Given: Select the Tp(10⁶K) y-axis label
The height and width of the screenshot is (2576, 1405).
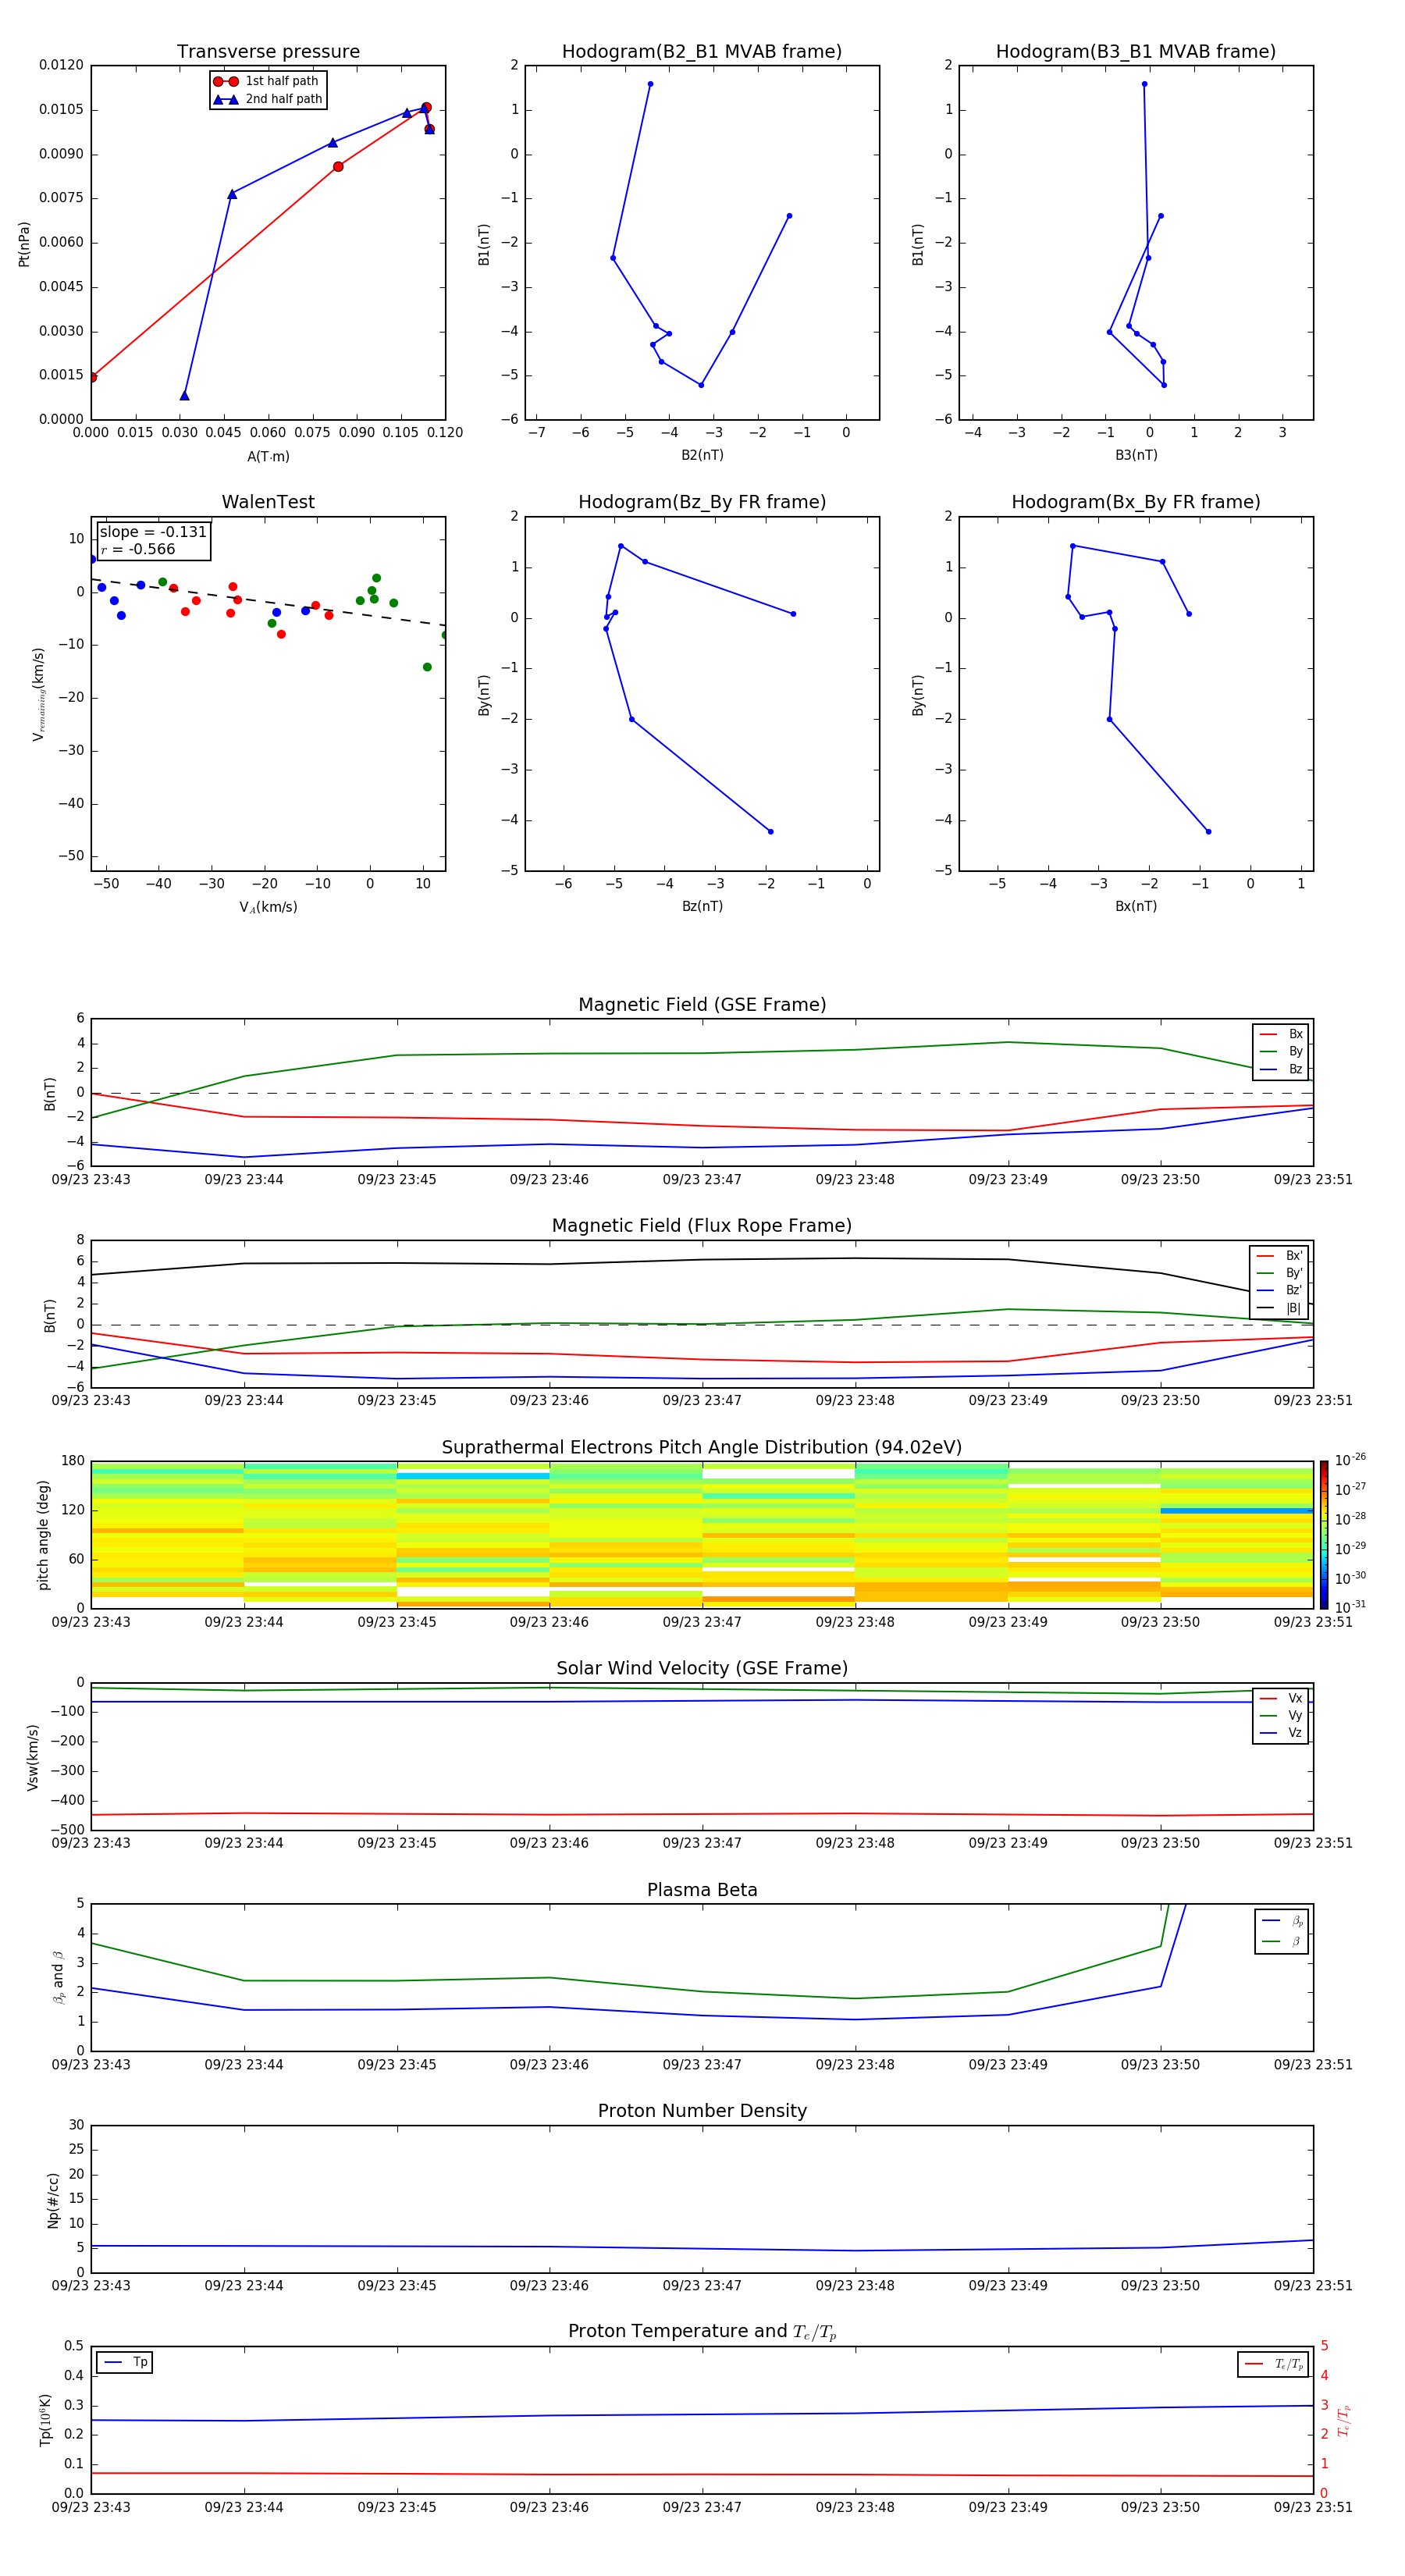Looking at the screenshot, I should click(x=45, y=2420).
